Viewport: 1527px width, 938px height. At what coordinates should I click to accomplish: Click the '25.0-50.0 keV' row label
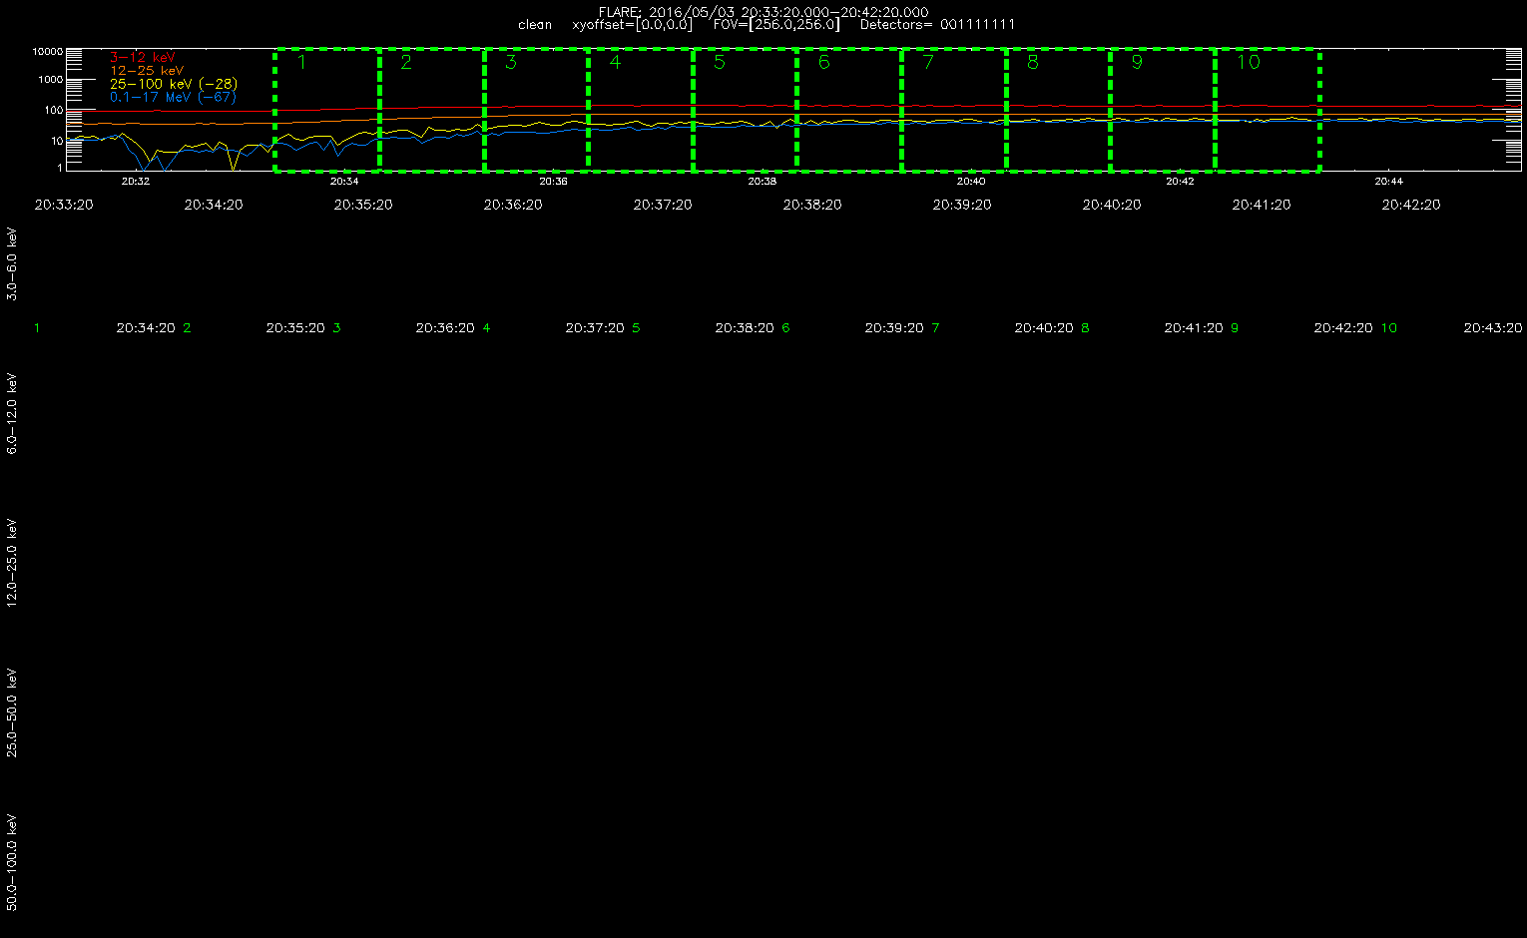(x=12, y=713)
